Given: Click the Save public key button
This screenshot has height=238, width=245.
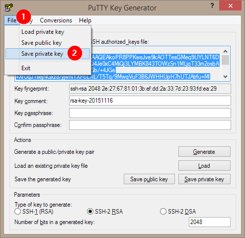Looking at the screenshot, I should click(149, 179).
